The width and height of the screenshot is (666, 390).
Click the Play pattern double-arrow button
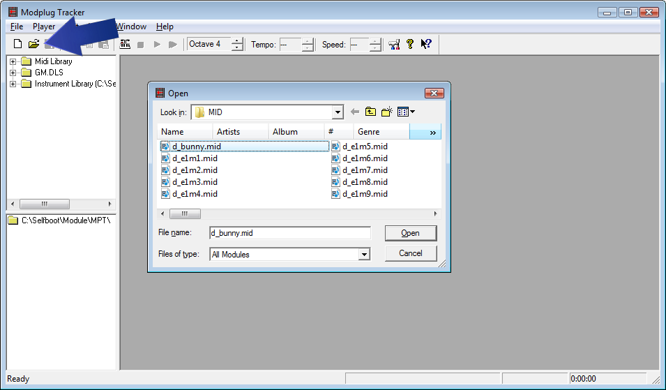173,45
